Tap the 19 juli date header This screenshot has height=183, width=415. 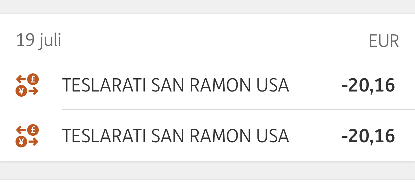click(38, 41)
